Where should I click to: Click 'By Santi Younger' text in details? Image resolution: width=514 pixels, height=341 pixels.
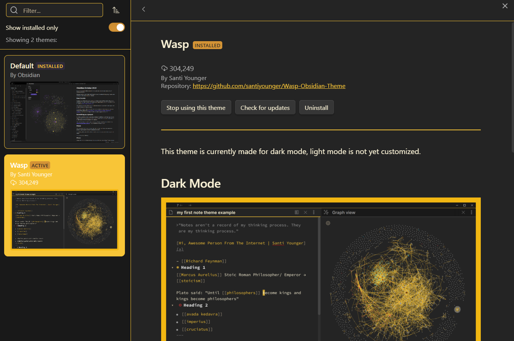tap(184, 78)
